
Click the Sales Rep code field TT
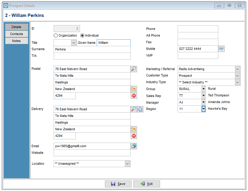[190, 95]
